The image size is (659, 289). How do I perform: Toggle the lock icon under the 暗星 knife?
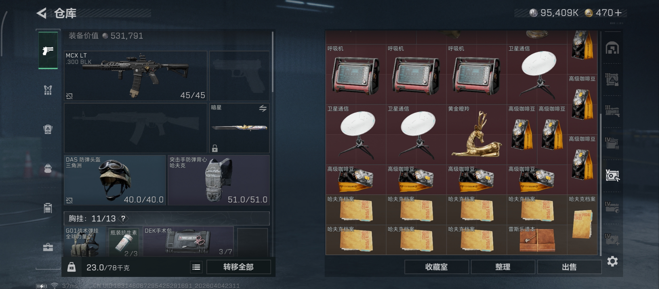(x=215, y=148)
